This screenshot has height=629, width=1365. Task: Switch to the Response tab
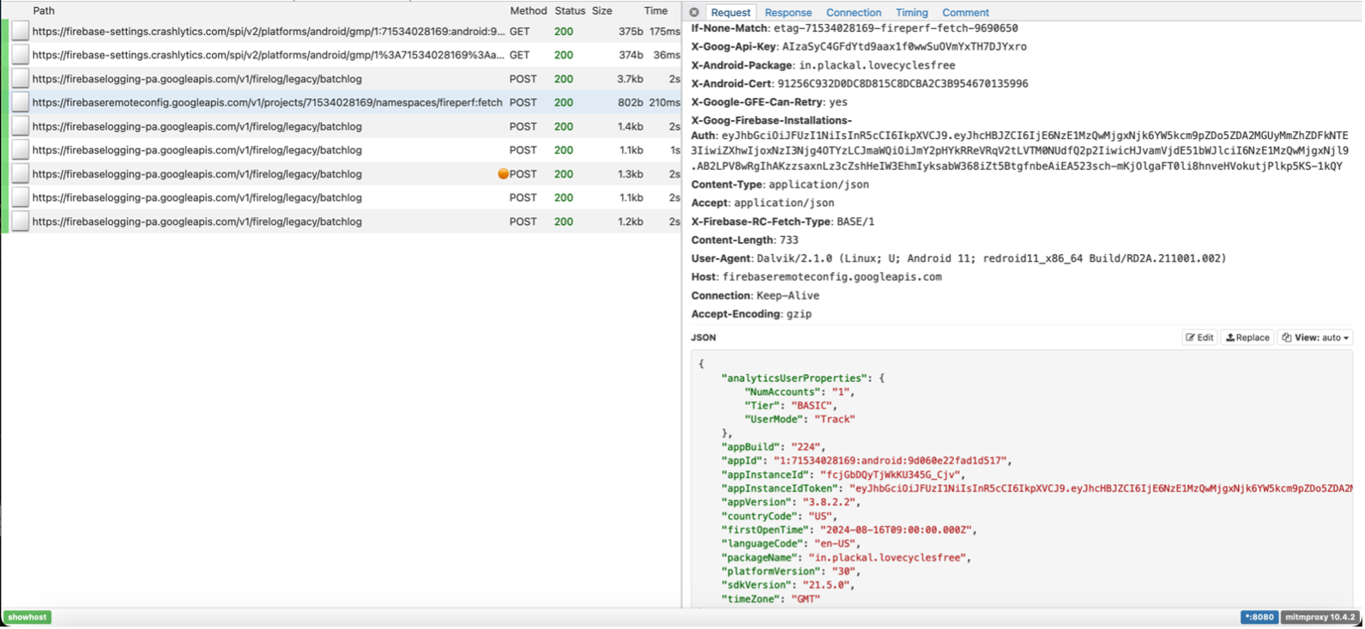[x=788, y=13]
